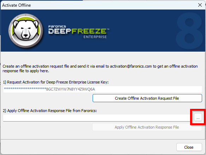
Task: Click the large 8 version graphic
Action: [x=190, y=31]
